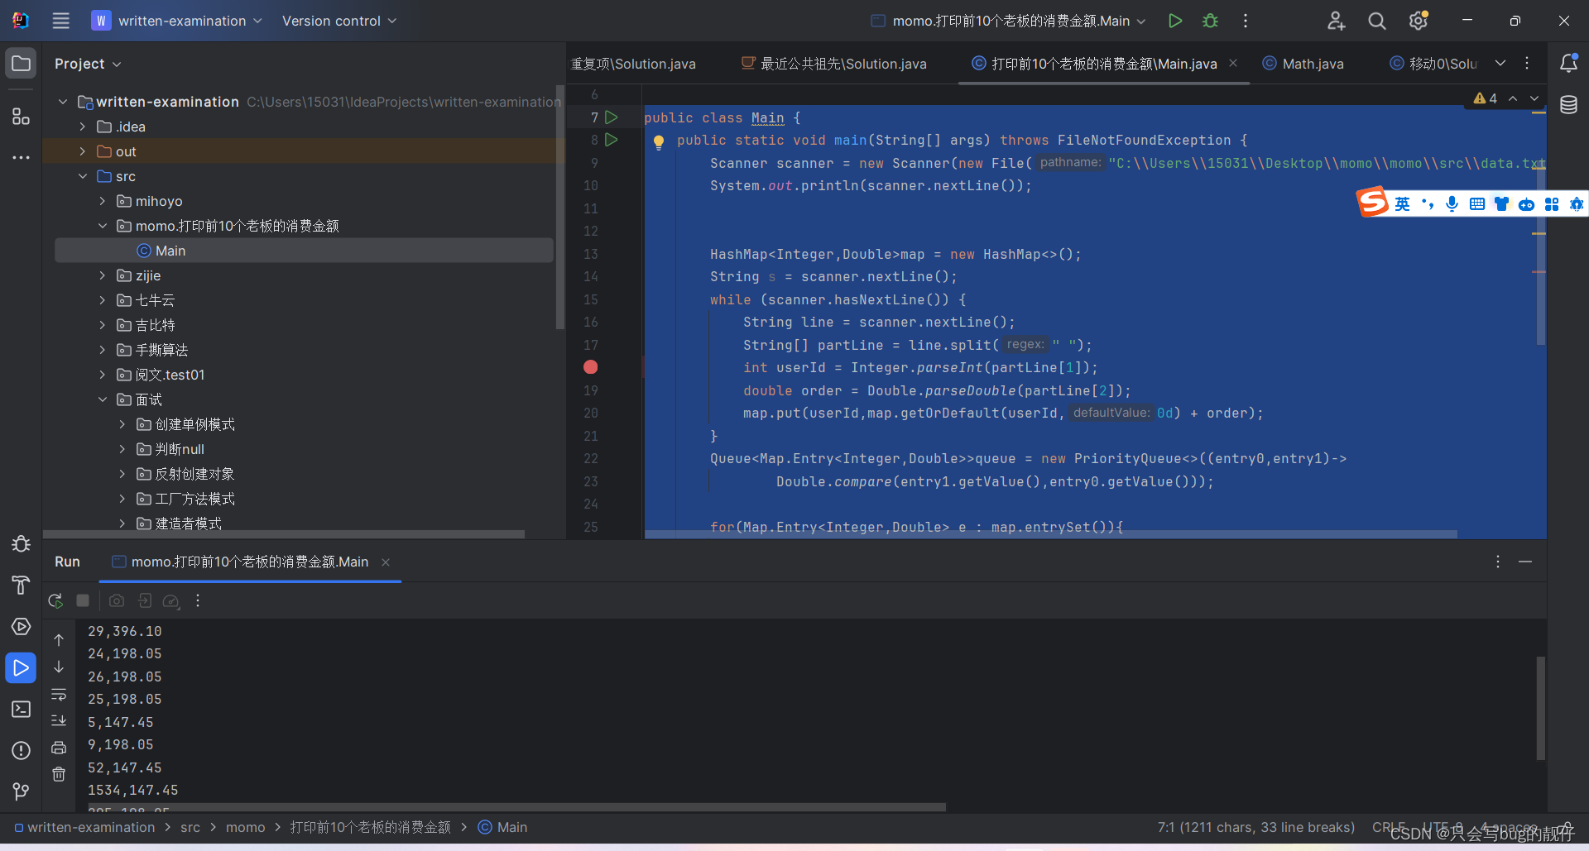The height and width of the screenshot is (851, 1589).
Task: Open Project view options dropdown
Action: click(88, 64)
